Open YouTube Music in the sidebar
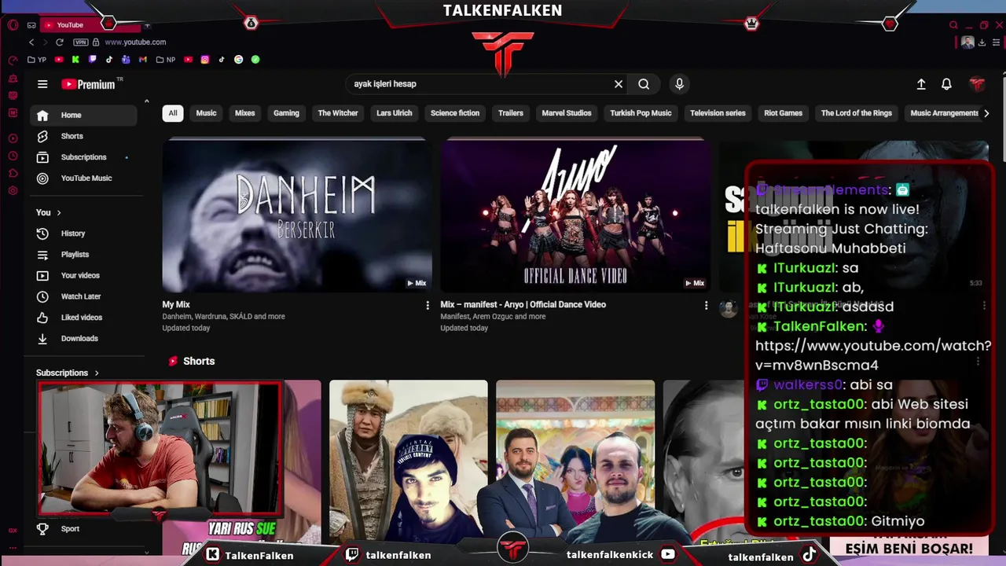1006x566 pixels. pos(83,178)
